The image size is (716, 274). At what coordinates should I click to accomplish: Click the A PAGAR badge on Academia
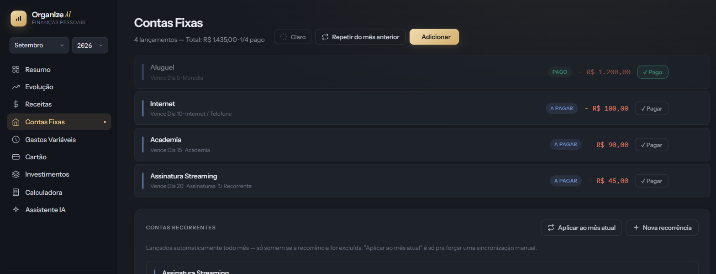pos(566,145)
